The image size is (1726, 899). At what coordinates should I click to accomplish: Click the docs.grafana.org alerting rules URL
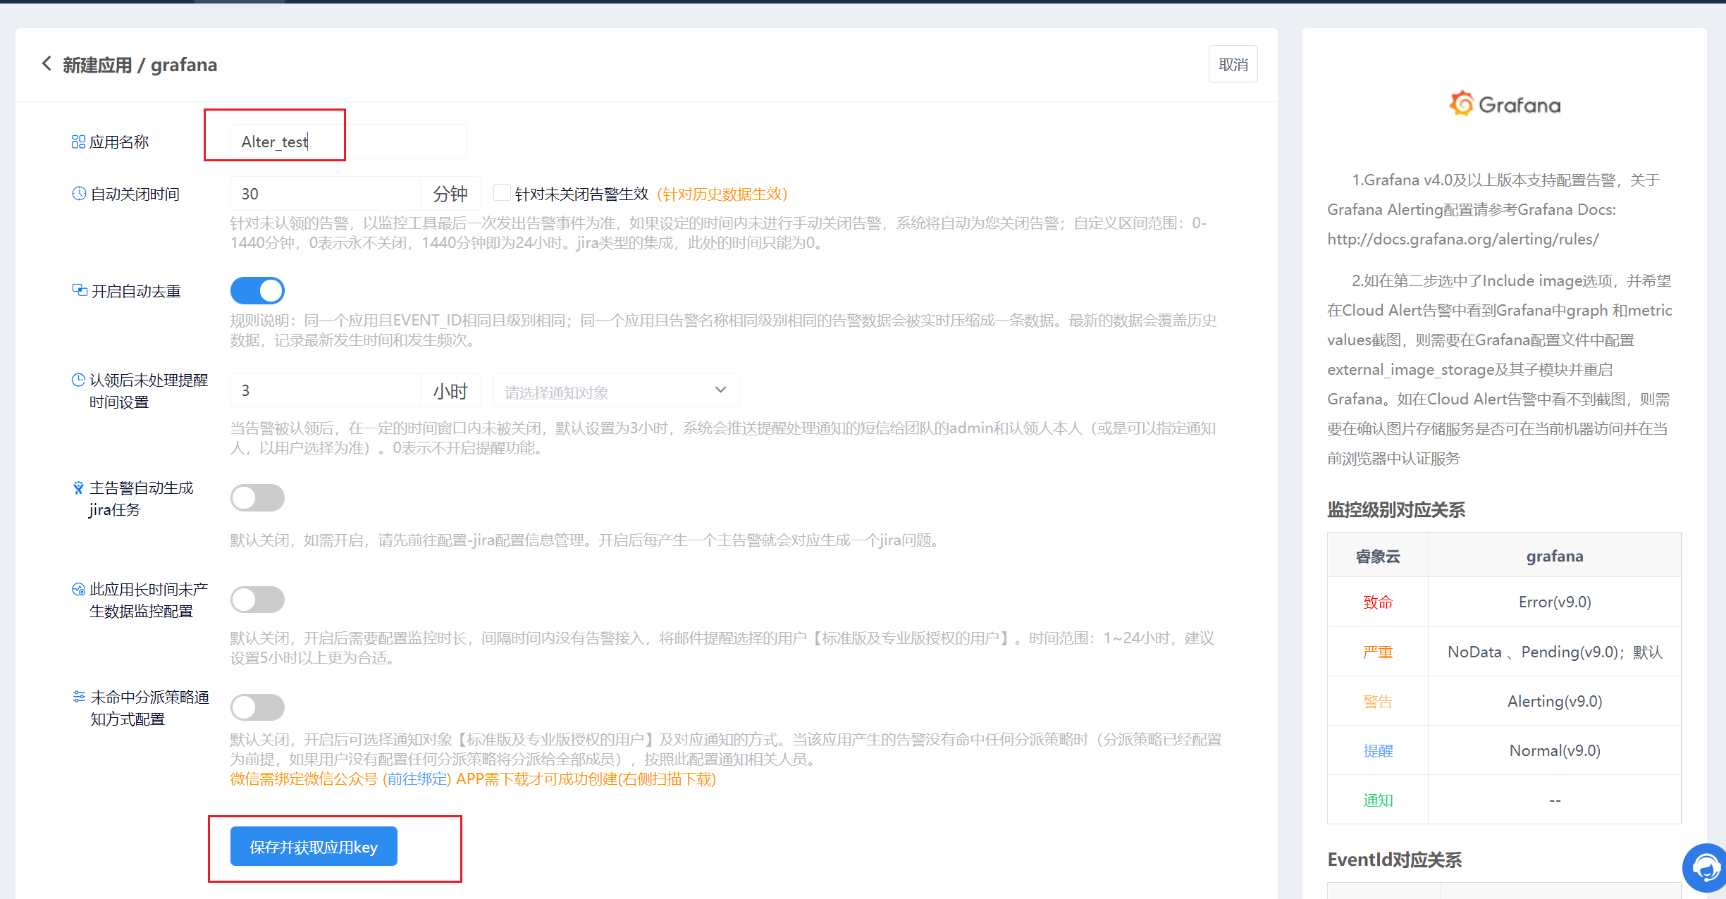pos(1463,240)
